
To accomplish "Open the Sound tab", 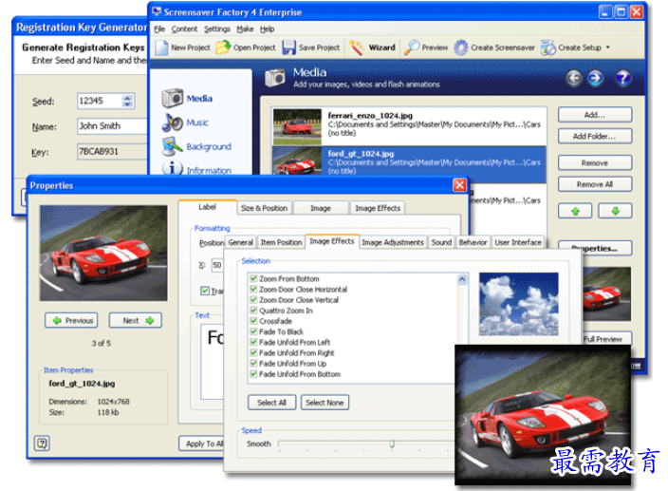I will [x=441, y=242].
